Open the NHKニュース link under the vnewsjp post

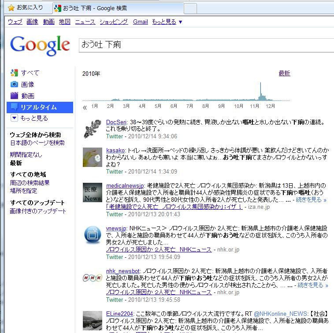tap(159, 250)
